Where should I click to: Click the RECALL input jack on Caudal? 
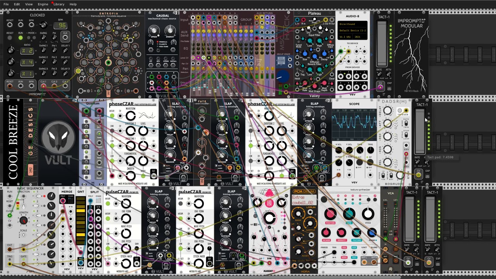tap(174, 65)
